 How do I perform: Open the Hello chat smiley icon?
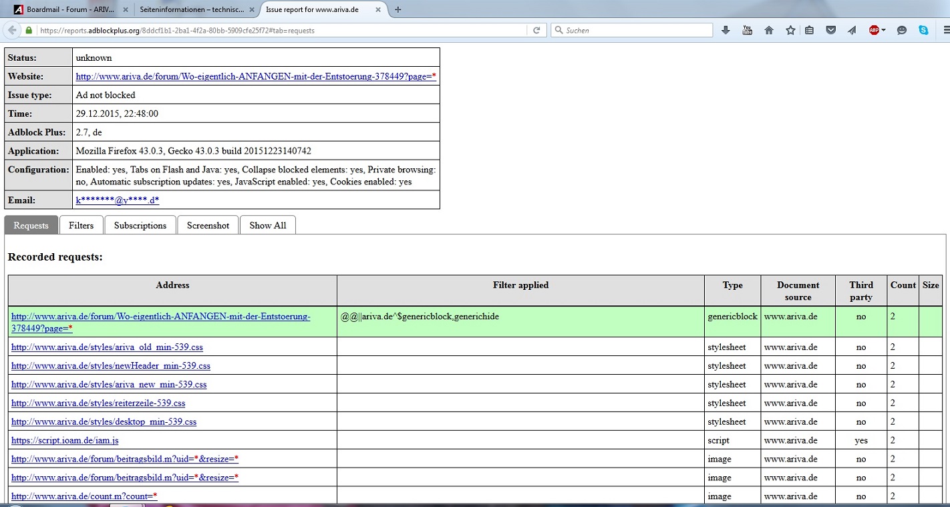[902, 30]
